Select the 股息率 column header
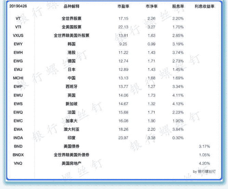228x189 pixels. click(178, 7)
